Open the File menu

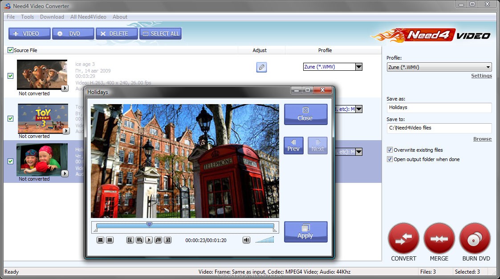click(x=11, y=17)
